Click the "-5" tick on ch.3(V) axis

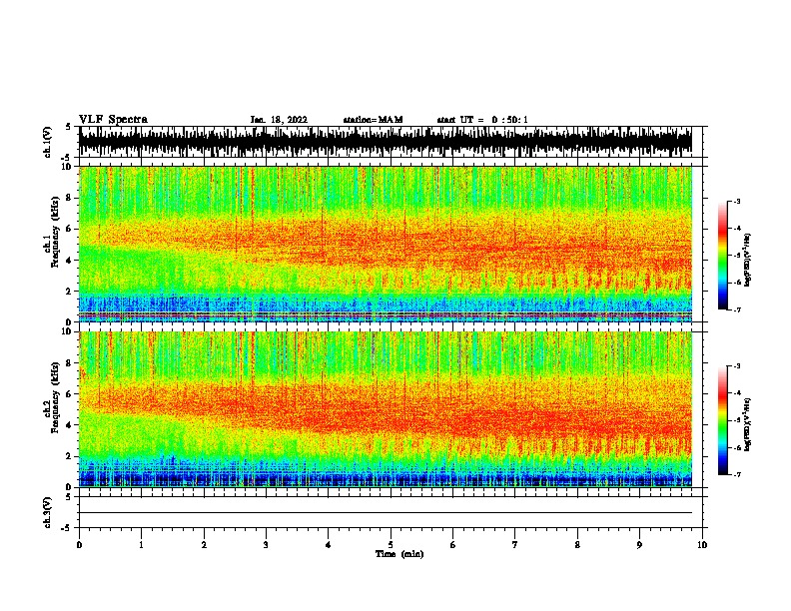(x=66, y=528)
